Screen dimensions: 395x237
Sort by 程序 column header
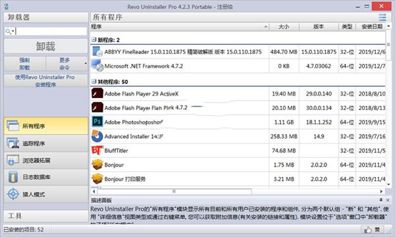(180, 26)
